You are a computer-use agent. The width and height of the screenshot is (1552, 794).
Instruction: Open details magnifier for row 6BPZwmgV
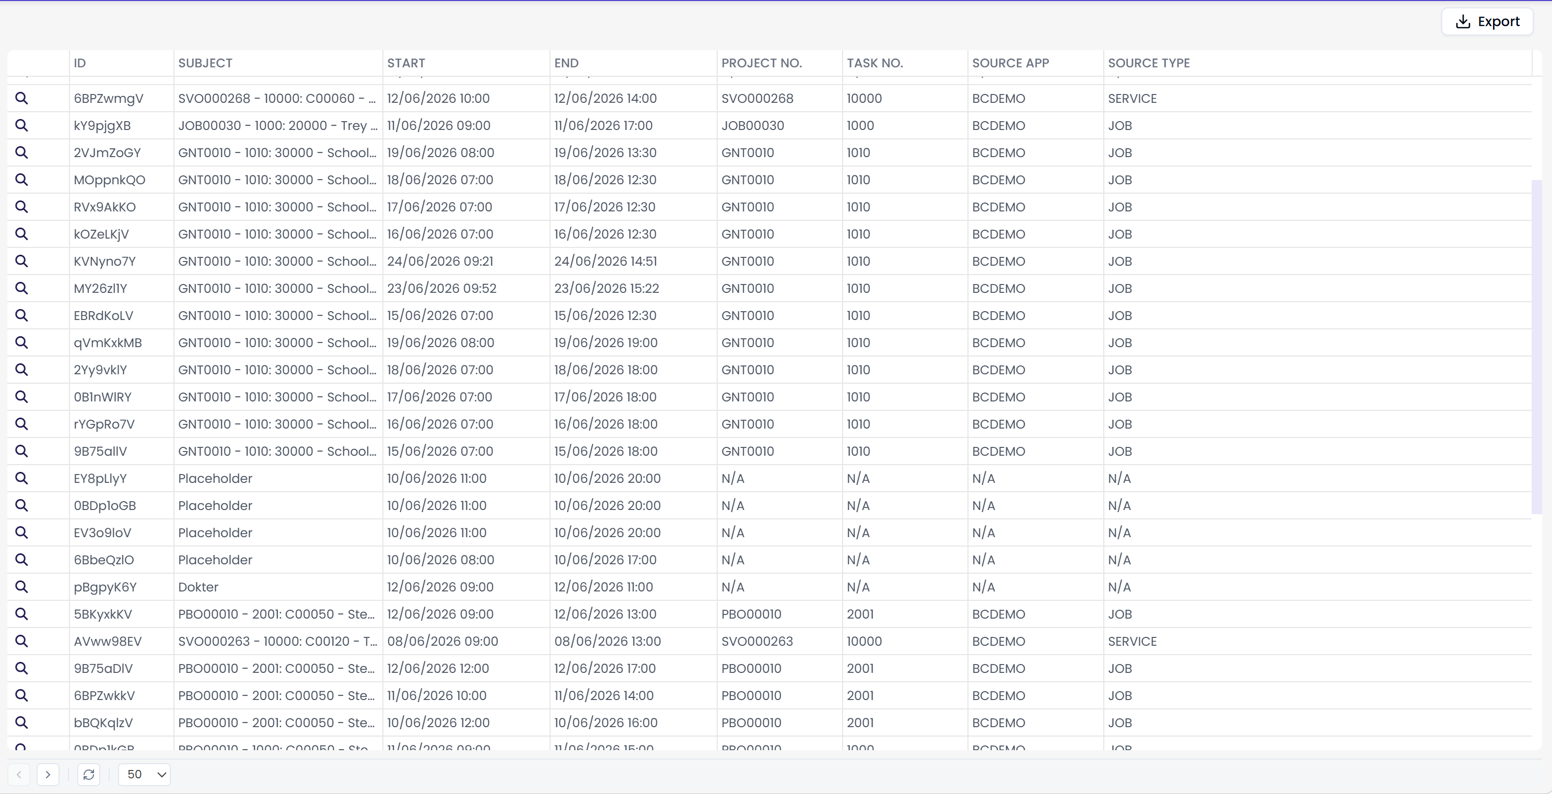[x=21, y=98]
